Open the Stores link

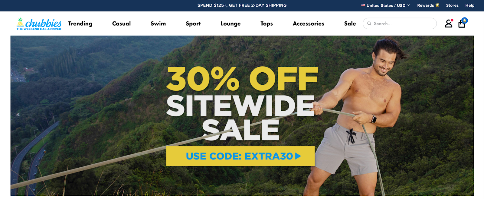pos(452,5)
